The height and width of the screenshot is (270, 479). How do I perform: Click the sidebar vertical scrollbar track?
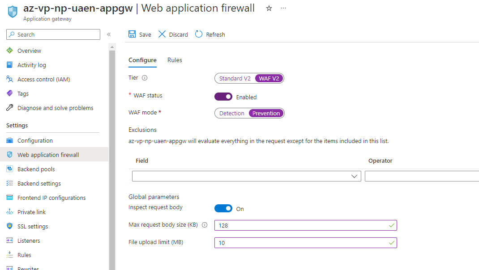coord(112,160)
